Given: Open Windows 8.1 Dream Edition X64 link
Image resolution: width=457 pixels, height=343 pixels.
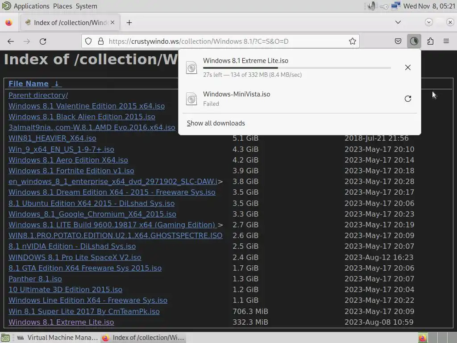Looking at the screenshot, I should pos(112,192).
